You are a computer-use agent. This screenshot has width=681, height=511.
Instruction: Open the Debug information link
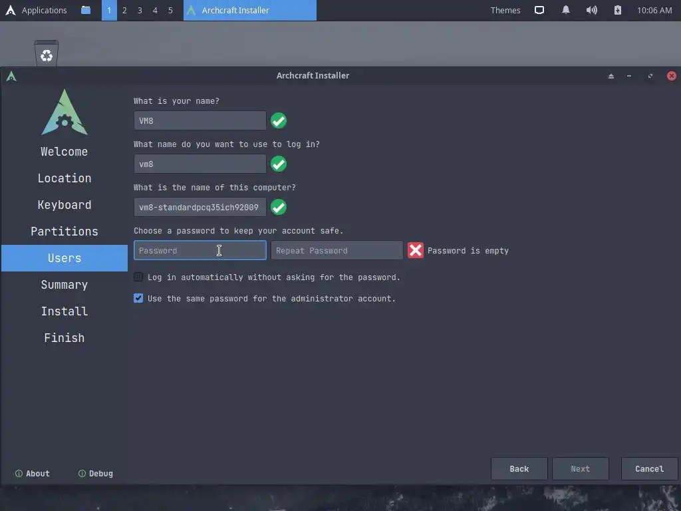click(96, 474)
